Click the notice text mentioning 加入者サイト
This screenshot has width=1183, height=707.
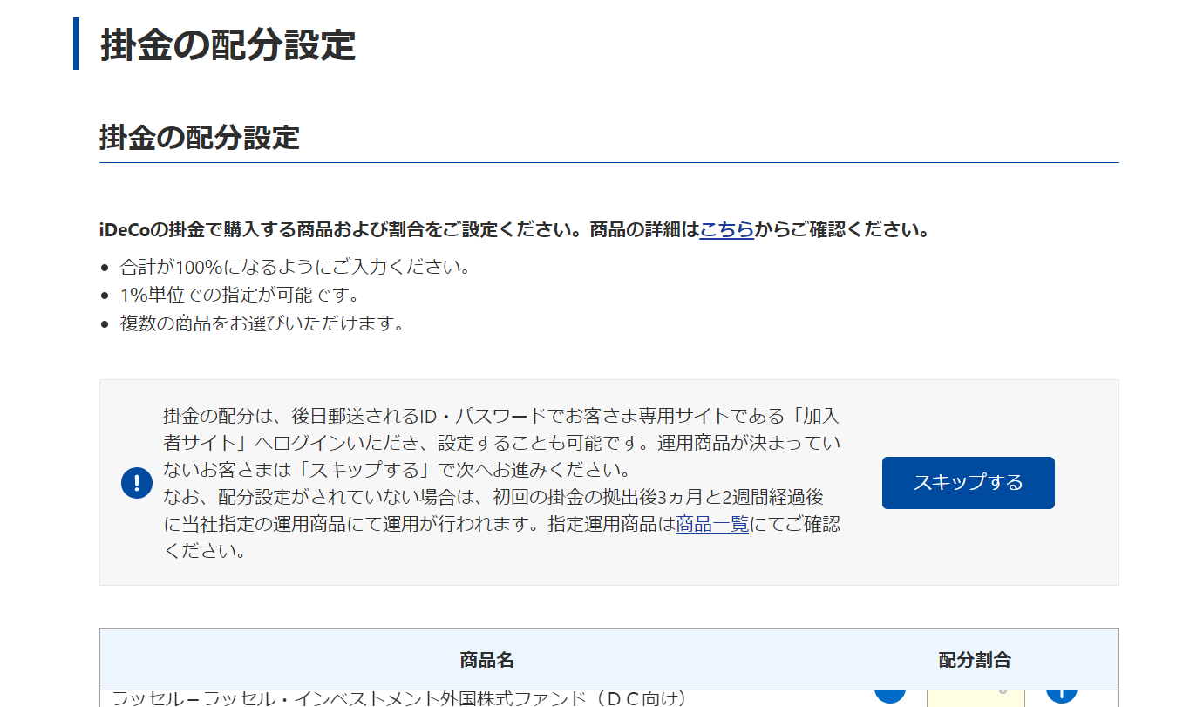coord(500,430)
